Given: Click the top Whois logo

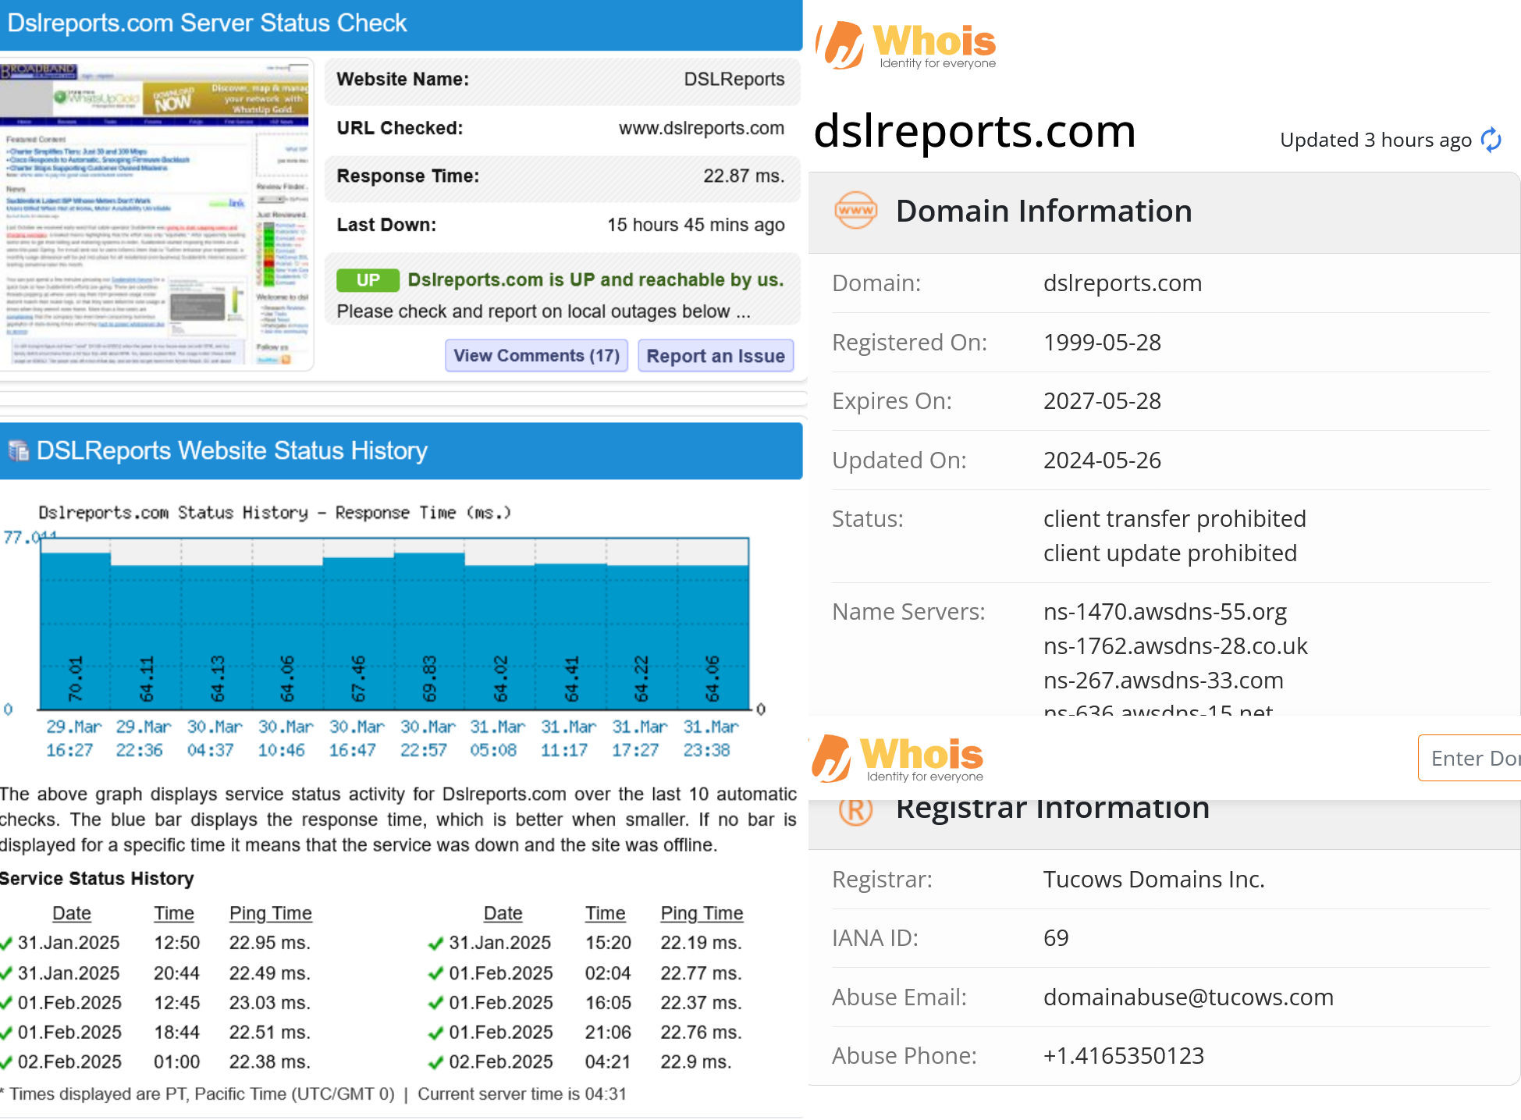Looking at the screenshot, I should 906,45.
